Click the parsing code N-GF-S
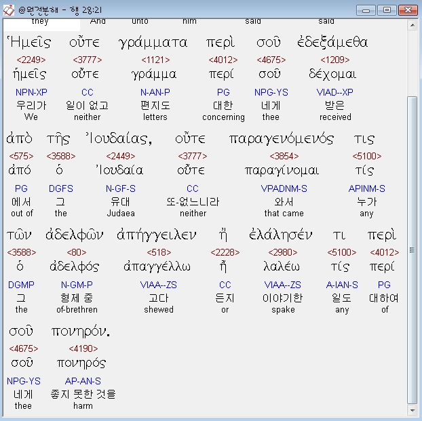The height and width of the screenshot is (421, 422). [121, 188]
